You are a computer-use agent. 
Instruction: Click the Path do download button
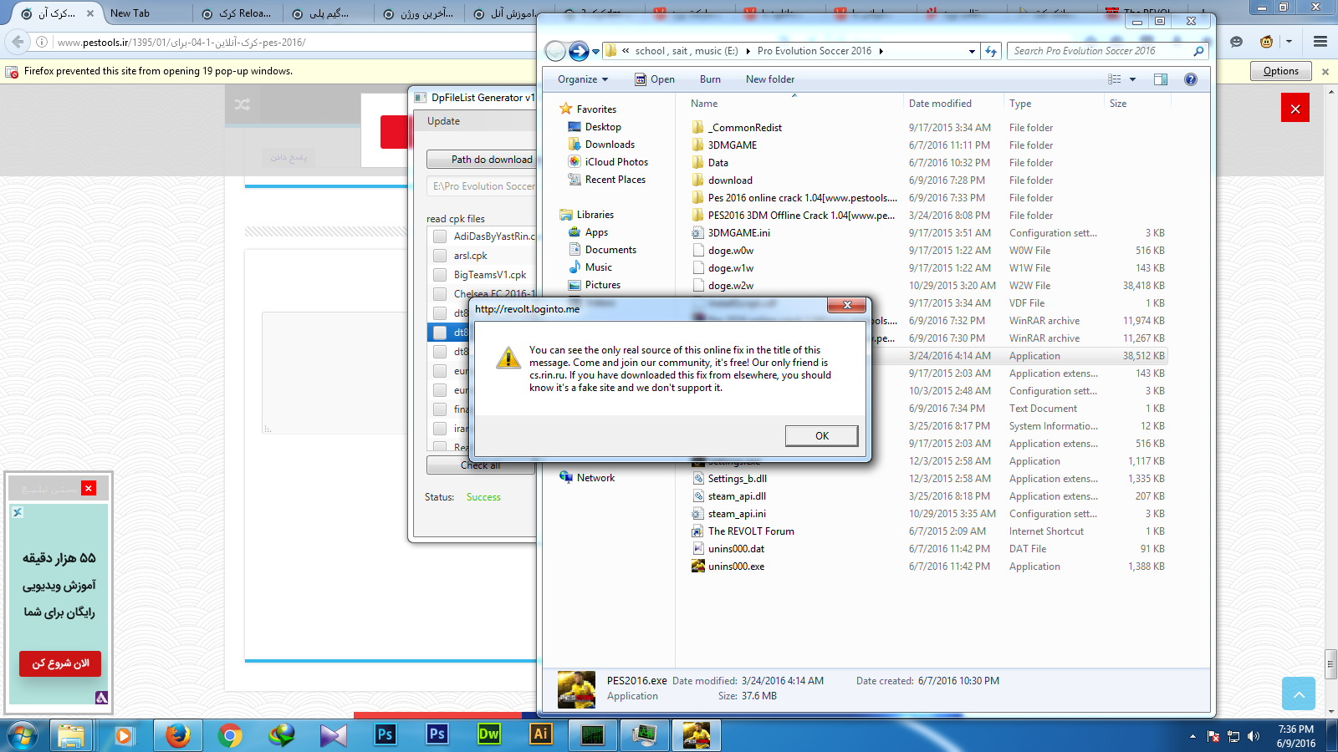click(481, 159)
